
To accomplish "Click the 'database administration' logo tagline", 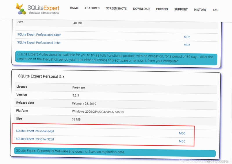I will pos(44,13).
